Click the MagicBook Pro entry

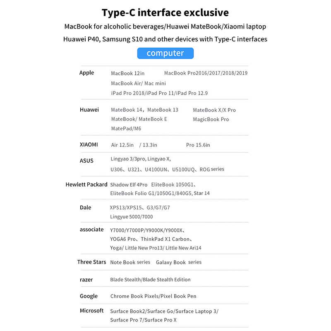pos(211,119)
